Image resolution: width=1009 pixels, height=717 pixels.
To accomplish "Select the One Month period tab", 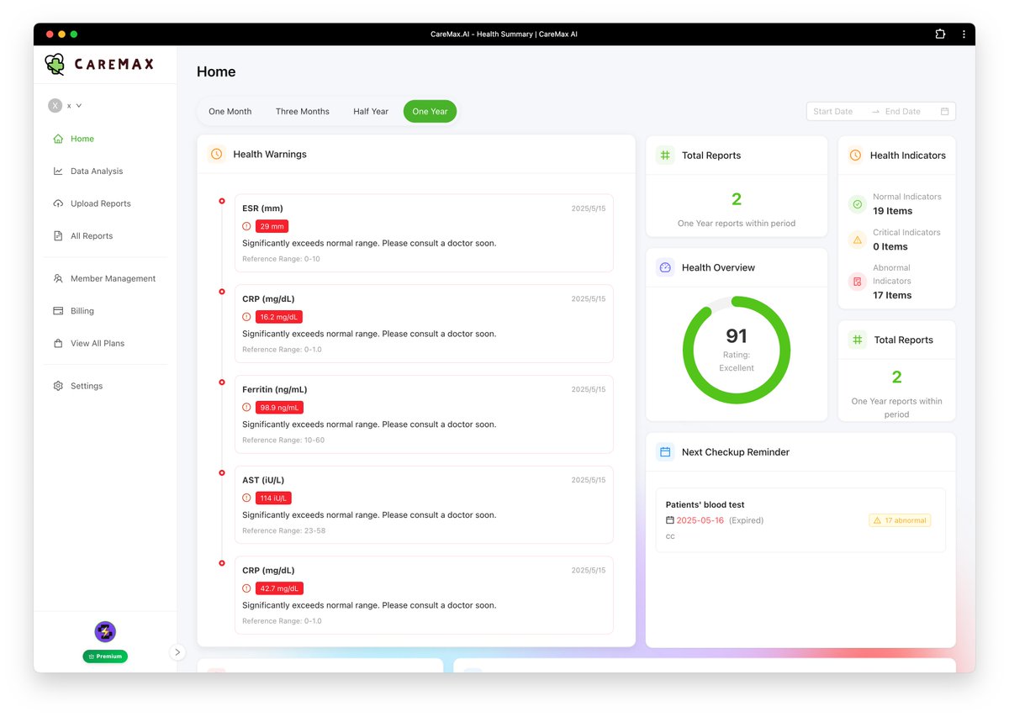I will coord(230,112).
